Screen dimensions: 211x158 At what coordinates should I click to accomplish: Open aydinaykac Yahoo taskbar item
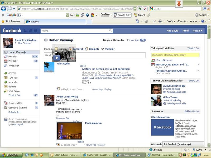[97, 155]
